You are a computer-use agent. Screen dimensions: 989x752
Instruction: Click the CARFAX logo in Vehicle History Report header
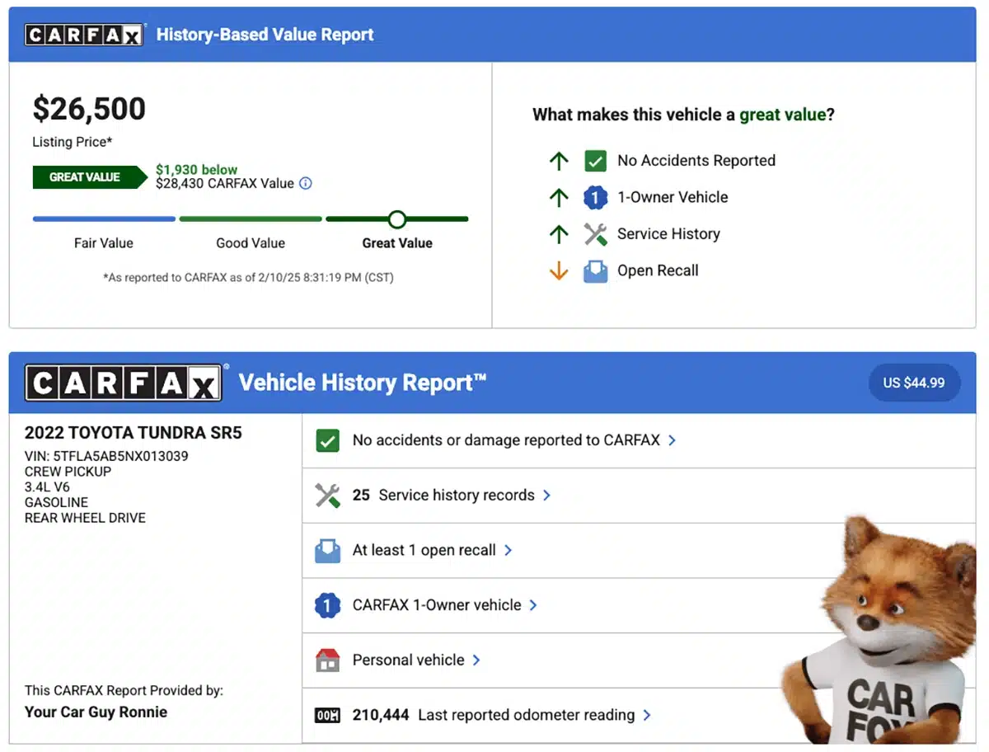(124, 383)
